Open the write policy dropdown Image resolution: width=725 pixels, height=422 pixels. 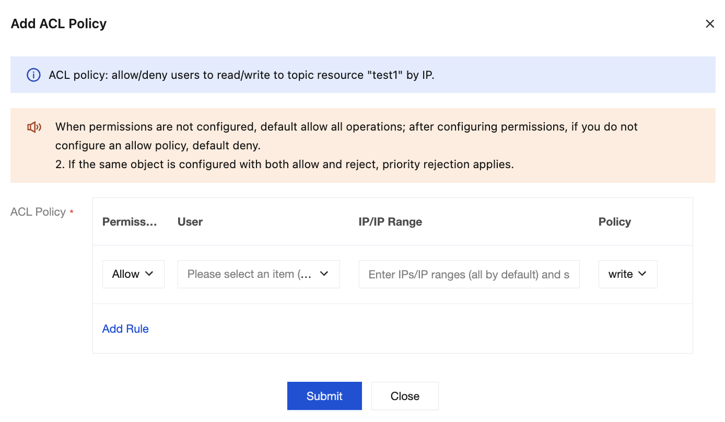click(x=627, y=274)
